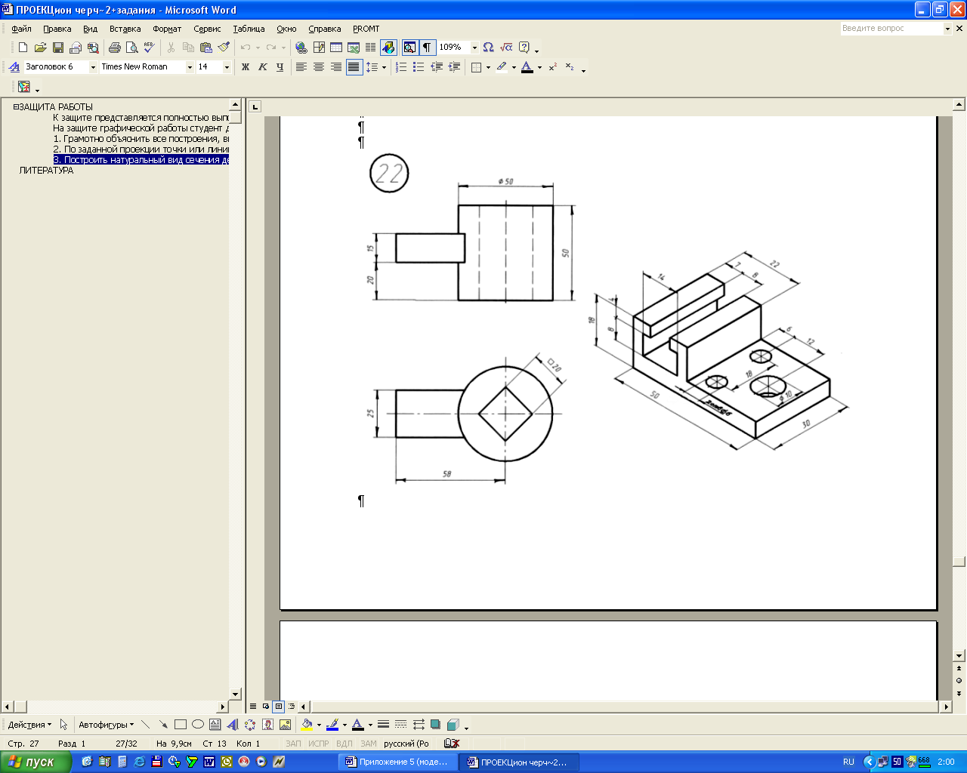The image size is (967, 773).
Task: Open the font color dropdown arrow in formatting toolbar
Action: point(539,67)
